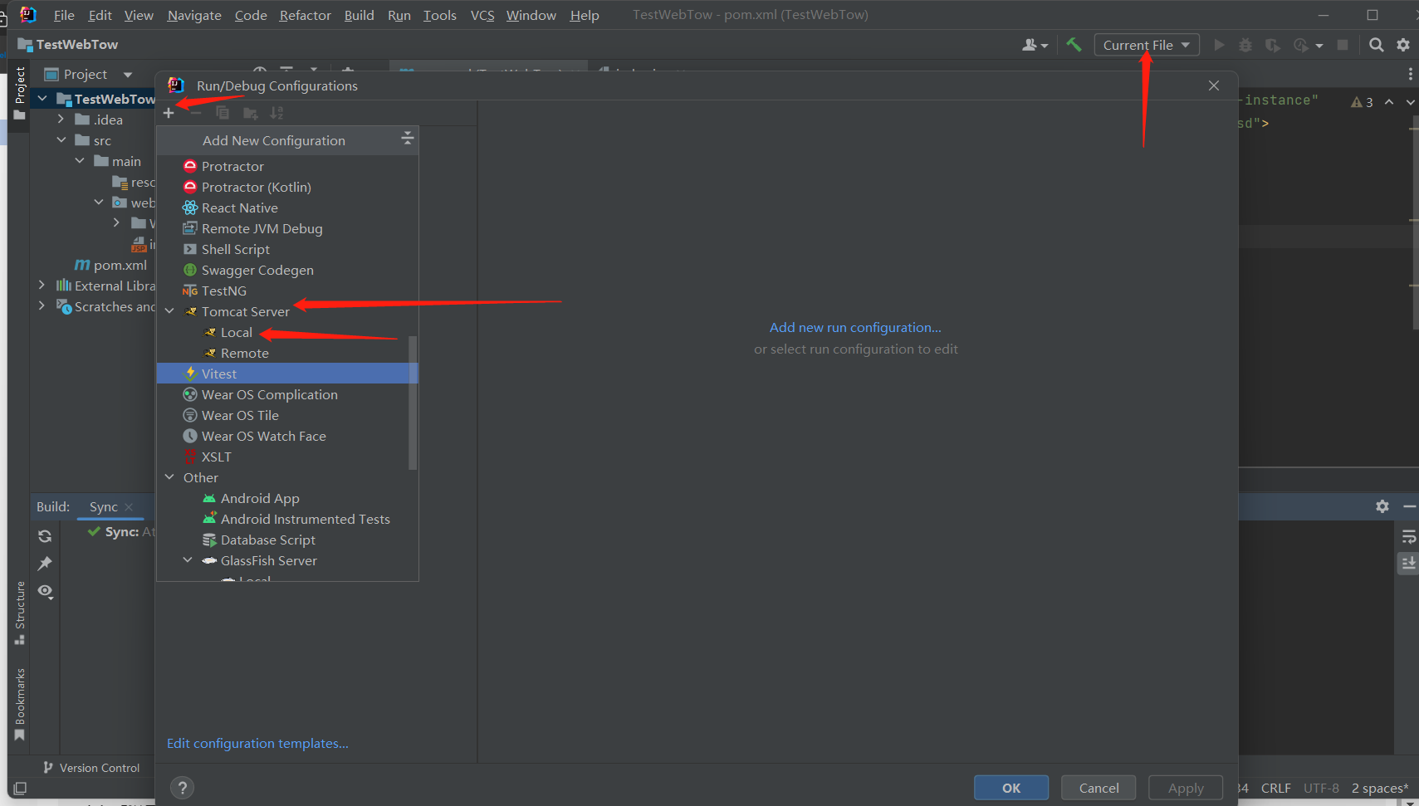Click the Add New Configuration plus icon
The height and width of the screenshot is (806, 1419).
[169, 113]
